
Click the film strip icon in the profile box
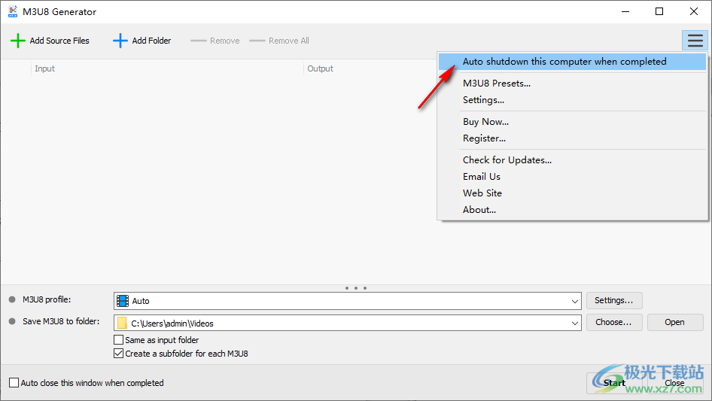(x=123, y=301)
